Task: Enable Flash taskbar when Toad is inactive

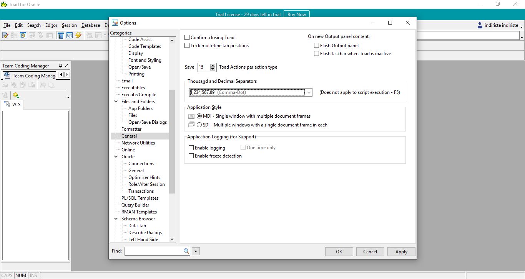Action: (x=317, y=54)
